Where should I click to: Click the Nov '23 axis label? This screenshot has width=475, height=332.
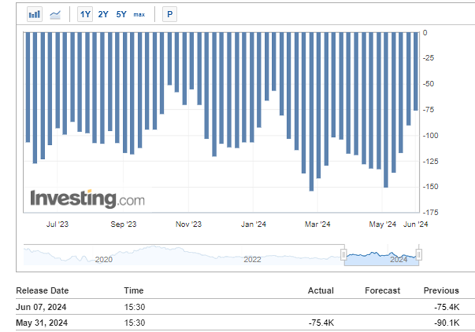188,224
